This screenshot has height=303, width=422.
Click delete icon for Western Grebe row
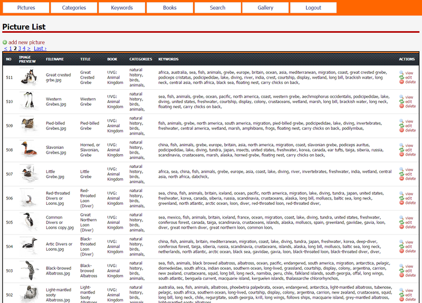(401, 106)
